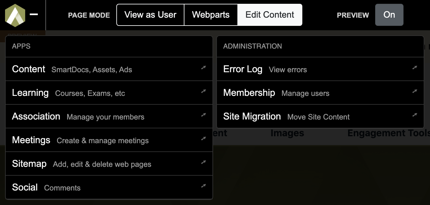Click the arrow icon on the Learning row

(204, 91)
